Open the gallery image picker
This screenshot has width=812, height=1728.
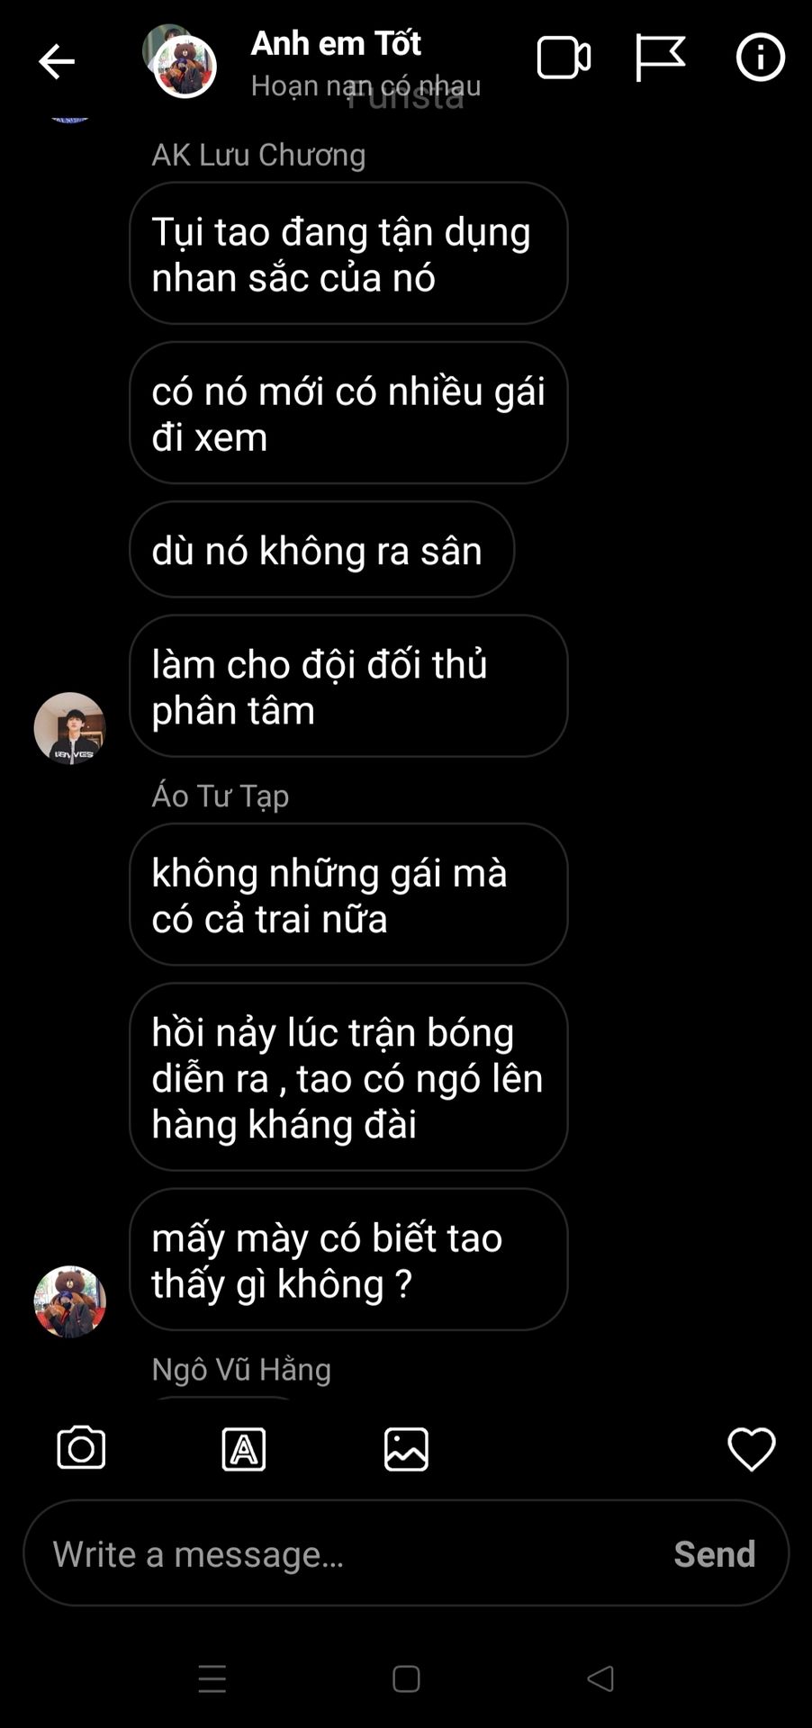pyautogui.click(x=406, y=1449)
